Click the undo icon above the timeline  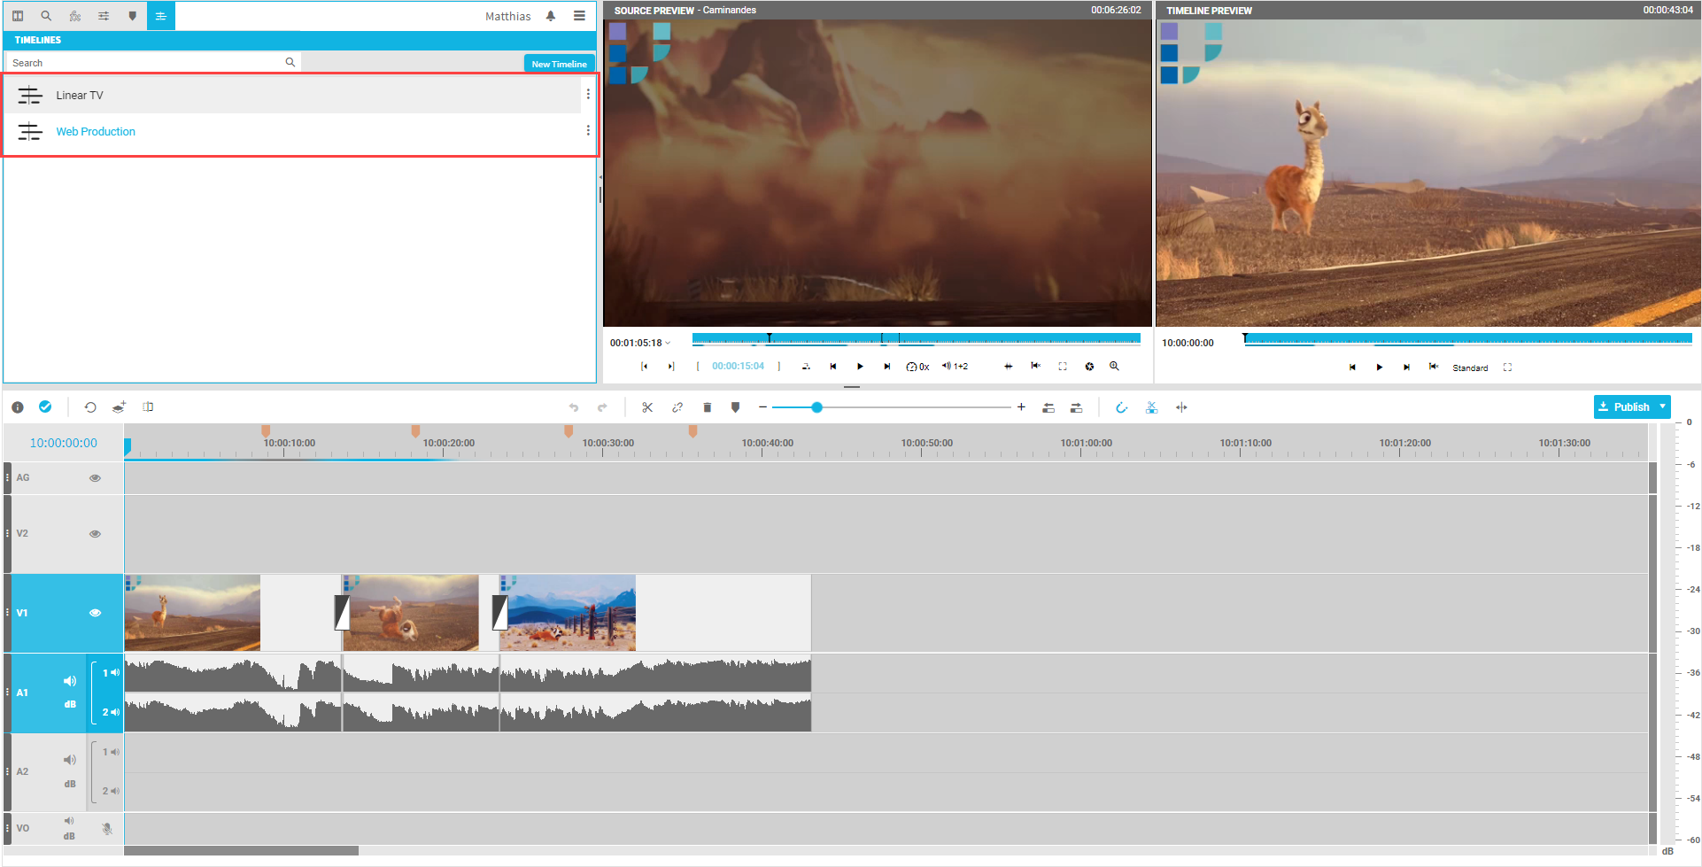pos(574,407)
